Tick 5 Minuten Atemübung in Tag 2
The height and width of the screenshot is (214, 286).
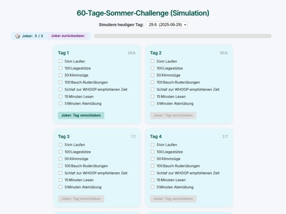click(153, 104)
